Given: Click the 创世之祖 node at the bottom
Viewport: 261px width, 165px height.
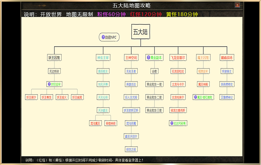Looking at the screenshot, I should click(x=131, y=149).
